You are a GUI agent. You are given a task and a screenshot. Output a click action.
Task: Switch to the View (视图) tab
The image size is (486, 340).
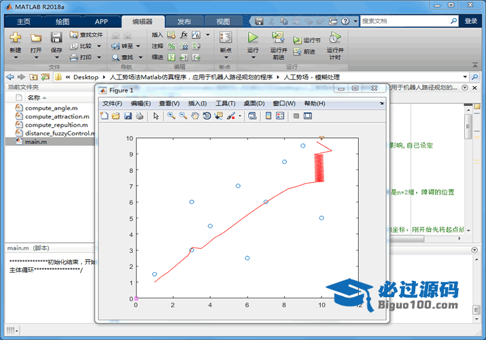(223, 21)
